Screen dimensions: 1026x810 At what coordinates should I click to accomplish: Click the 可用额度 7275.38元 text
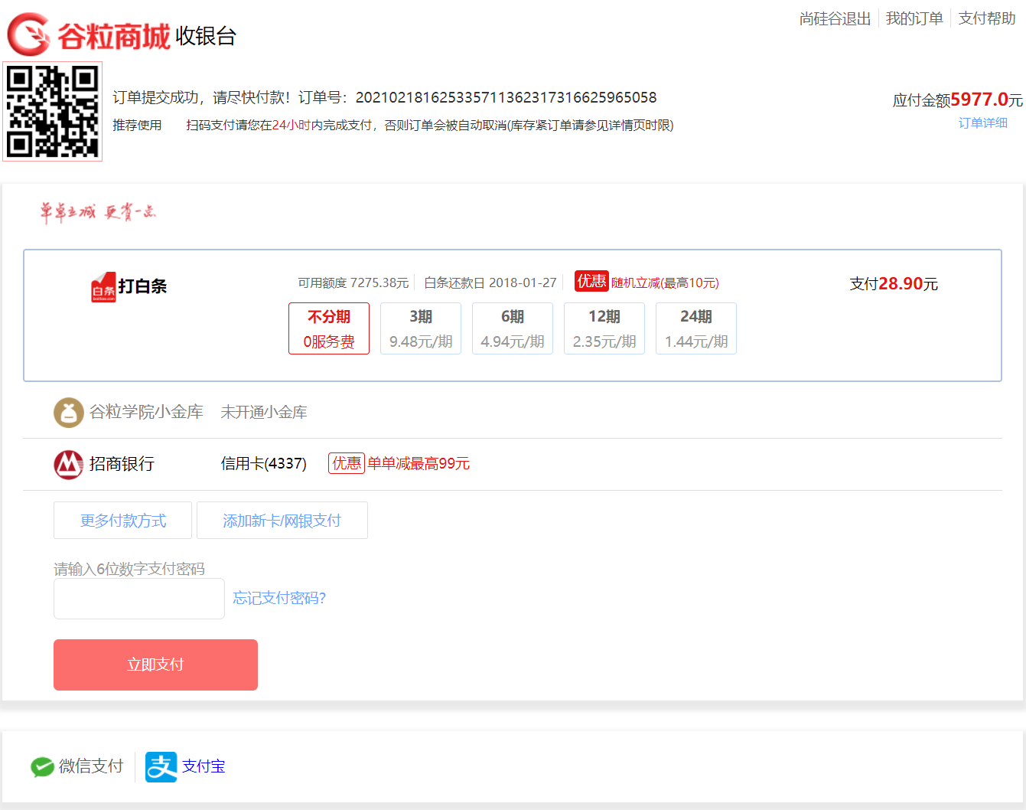[x=353, y=283]
